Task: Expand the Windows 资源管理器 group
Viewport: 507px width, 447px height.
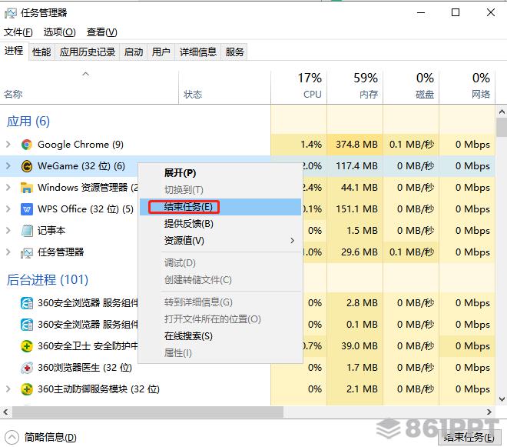Action: (8, 188)
